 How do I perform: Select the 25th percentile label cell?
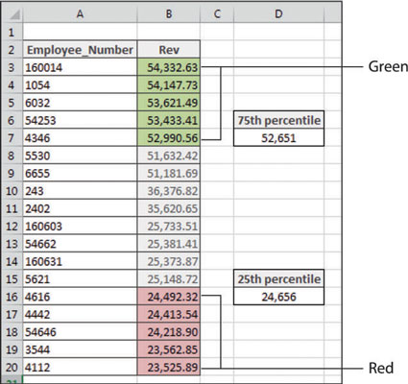click(278, 279)
